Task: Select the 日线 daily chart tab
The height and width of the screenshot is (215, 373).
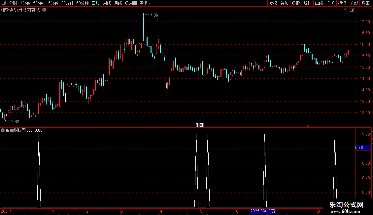Action: [96, 3]
